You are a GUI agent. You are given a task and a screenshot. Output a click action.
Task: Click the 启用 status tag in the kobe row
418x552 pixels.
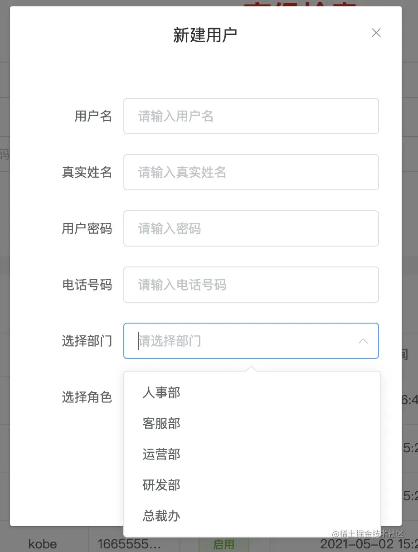point(224,544)
